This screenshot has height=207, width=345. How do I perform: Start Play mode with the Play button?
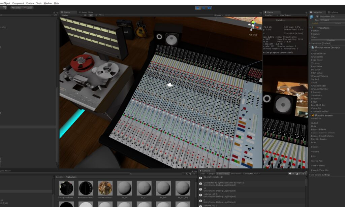point(198,8)
